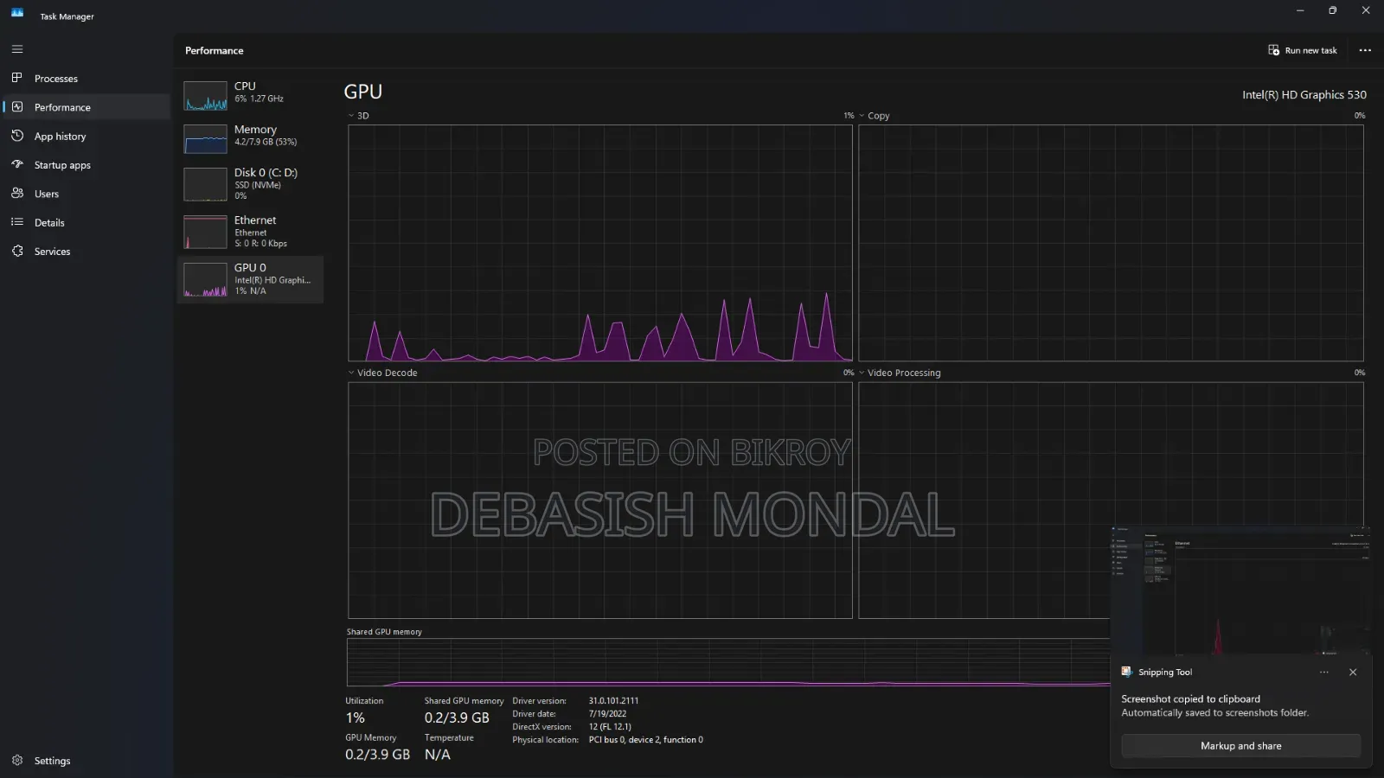Click the driver date 7/19/2022
Viewport: 1384px width, 778px height.
click(x=607, y=714)
